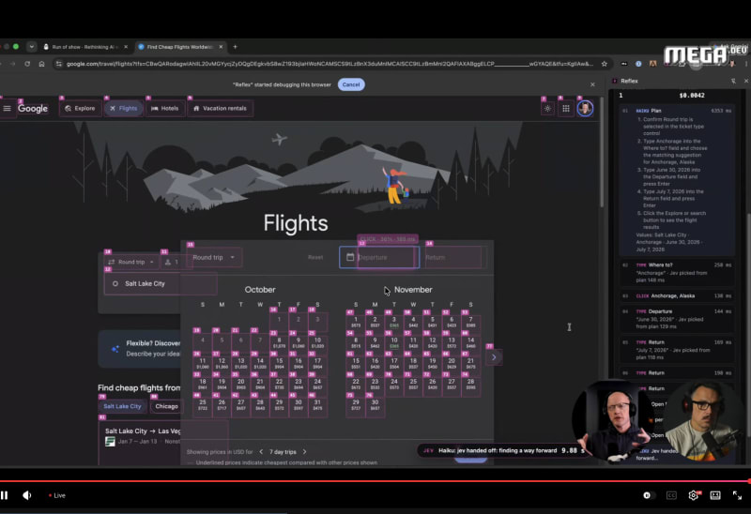Select October 15 in the calendar
The height and width of the screenshot is (514, 751).
click(279, 363)
